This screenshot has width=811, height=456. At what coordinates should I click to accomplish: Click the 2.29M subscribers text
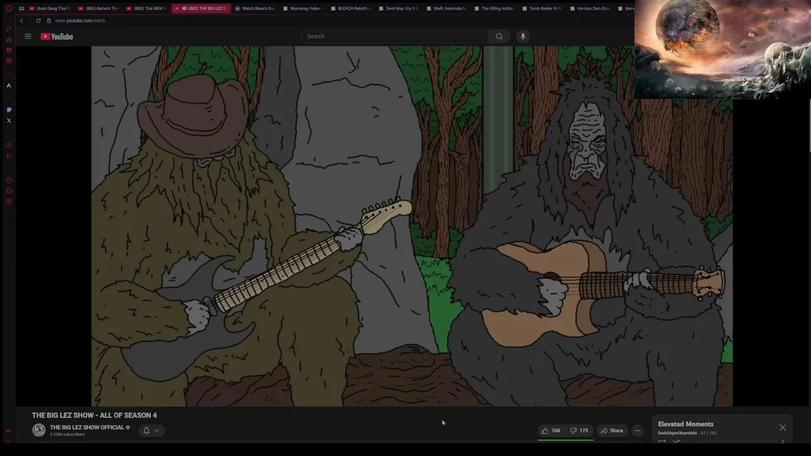(67, 434)
